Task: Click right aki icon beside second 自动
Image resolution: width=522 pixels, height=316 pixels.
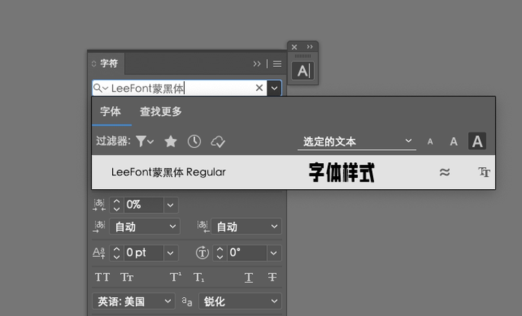Action: (203, 226)
